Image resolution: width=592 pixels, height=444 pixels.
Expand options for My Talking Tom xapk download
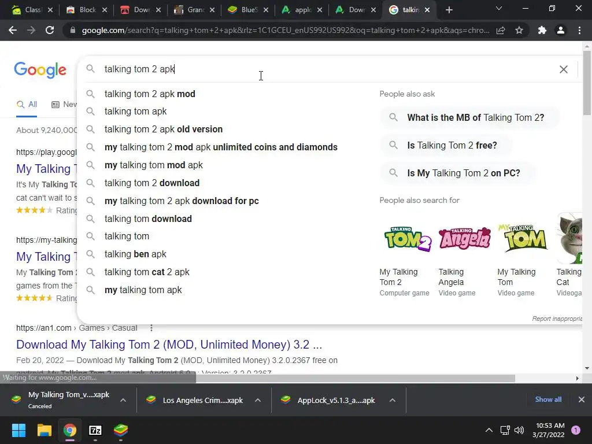(123, 400)
